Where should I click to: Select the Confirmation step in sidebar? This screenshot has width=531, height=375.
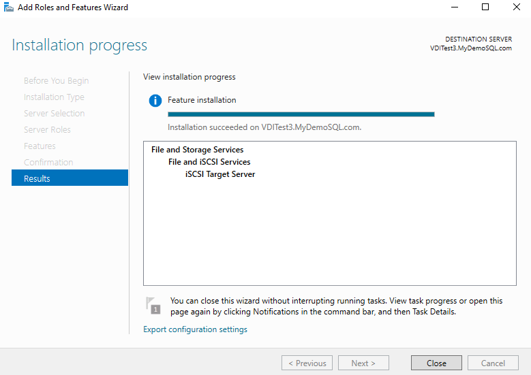(48, 162)
